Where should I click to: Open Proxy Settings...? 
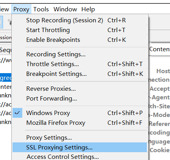[80, 138]
